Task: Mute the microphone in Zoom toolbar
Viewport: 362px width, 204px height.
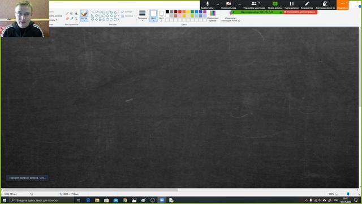Action: 208,5
